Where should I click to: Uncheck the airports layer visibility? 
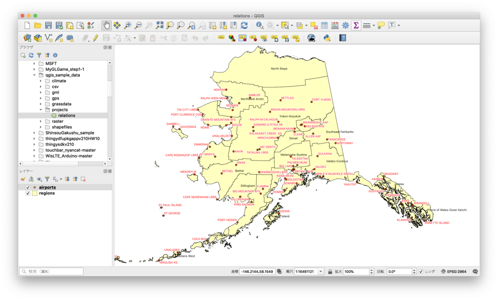tap(28, 187)
